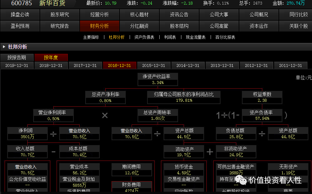The height and width of the screenshot is (194, 312).
Task: Open the 经营分析 tab
Action: (99, 14)
